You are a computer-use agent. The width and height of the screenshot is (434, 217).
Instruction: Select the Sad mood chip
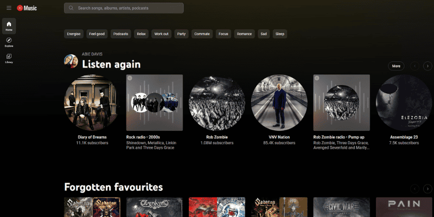264,34
